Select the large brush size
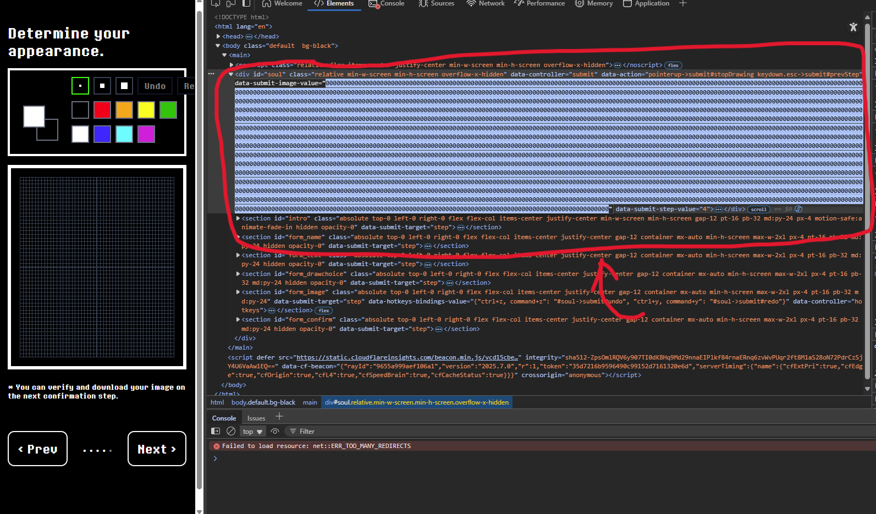876x514 pixels. tap(124, 86)
